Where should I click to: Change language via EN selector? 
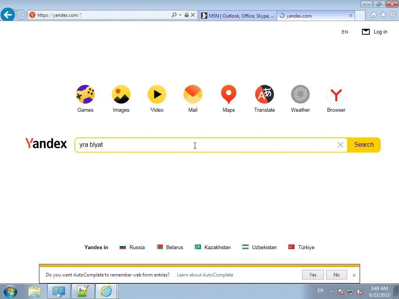(x=345, y=32)
